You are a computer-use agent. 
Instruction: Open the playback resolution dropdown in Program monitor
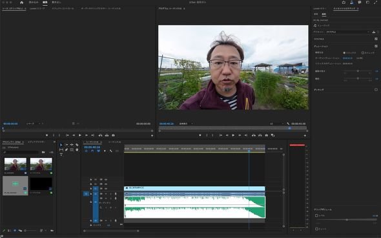pos(276,124)
